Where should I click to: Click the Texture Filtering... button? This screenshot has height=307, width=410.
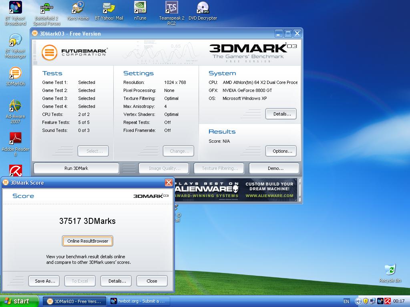(x=219, y=168)
